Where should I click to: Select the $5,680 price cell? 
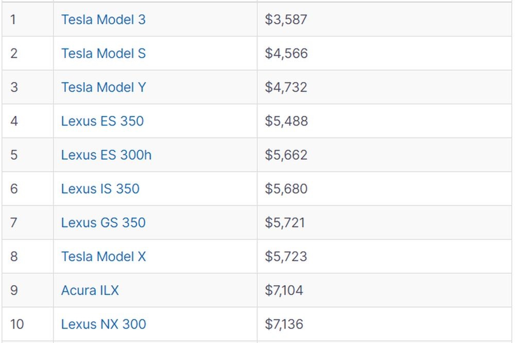[x=384, y=189]
